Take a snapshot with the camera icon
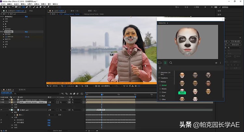This screenshot has width=244, height=132. (x=76, y=86)
